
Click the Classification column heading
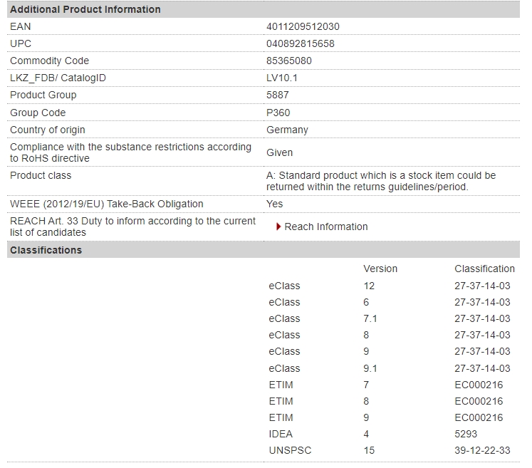point(484,269)
